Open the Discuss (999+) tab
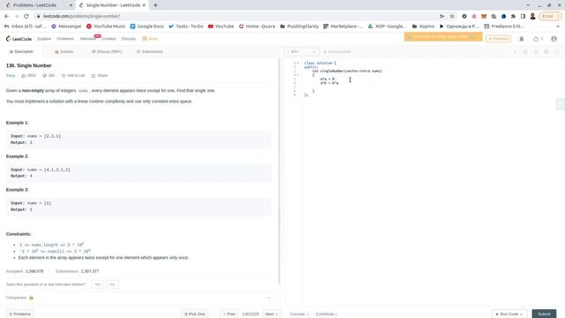 (x=107, y=51)
